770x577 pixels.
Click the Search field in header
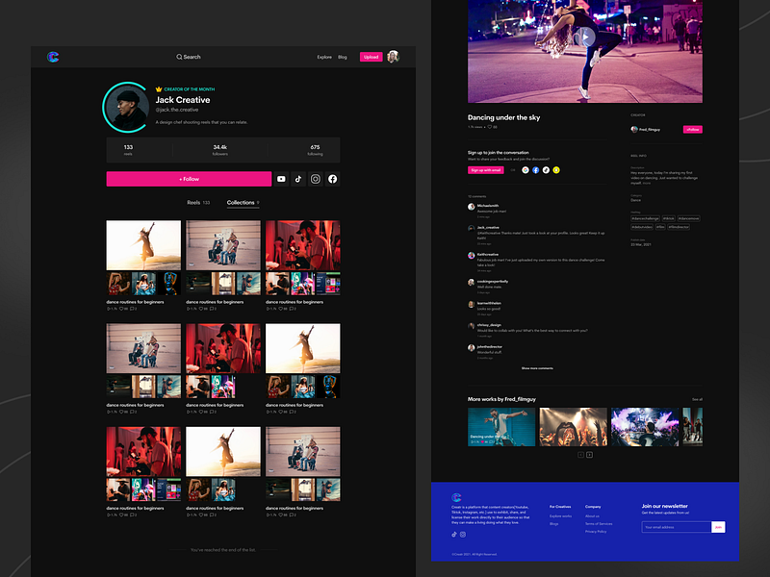(x=189, y=57)
